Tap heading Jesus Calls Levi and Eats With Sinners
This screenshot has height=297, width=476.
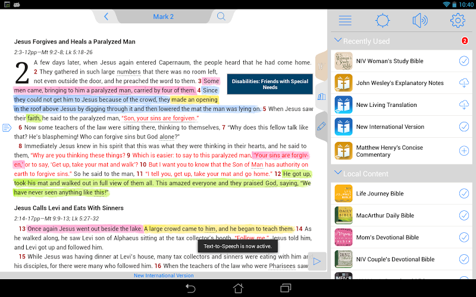coord(69,208)
